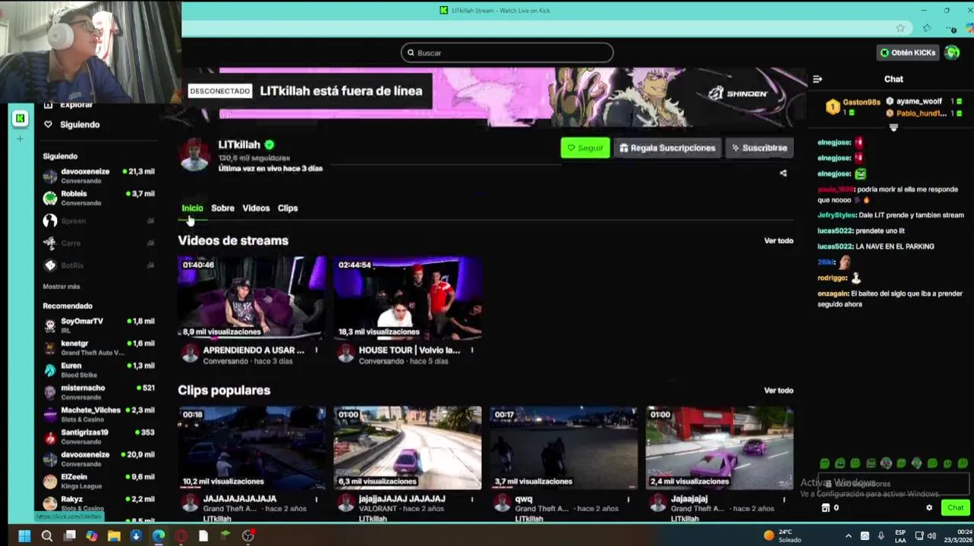The height and width of the screenshot is (546, 974).
Task: Share LITkillah's channel via share icon
Action: (x=783, y=173)
